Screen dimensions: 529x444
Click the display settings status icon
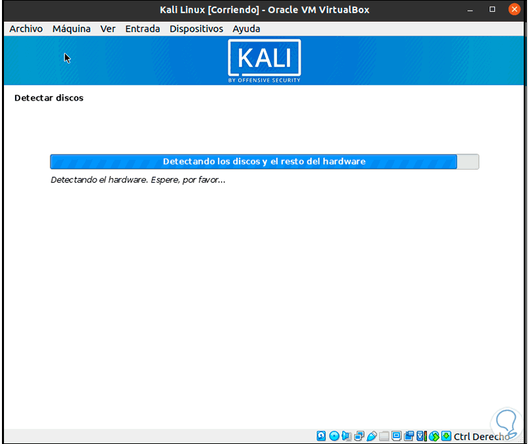click(396, 436)
